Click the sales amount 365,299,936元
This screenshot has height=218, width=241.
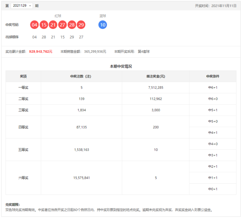[95, 52]
